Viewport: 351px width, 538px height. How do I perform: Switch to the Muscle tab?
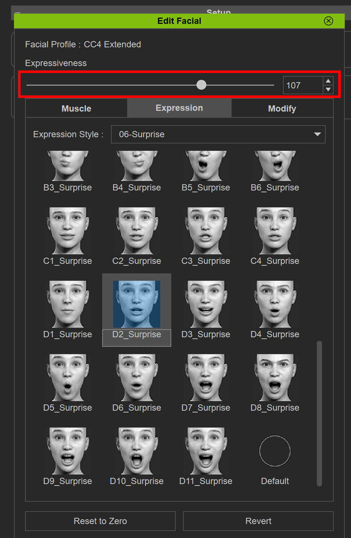pos(76,108)
